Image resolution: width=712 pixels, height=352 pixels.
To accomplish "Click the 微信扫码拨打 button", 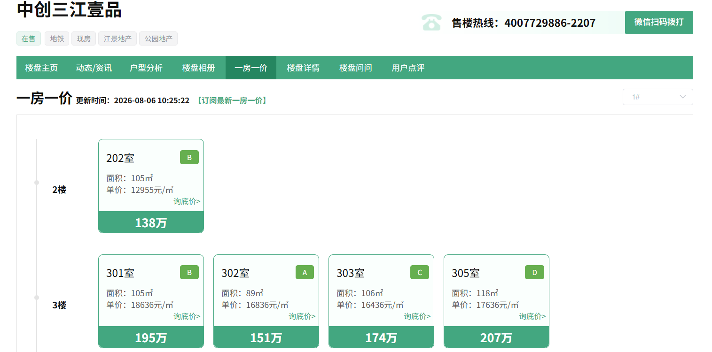I will click(659, 22).
